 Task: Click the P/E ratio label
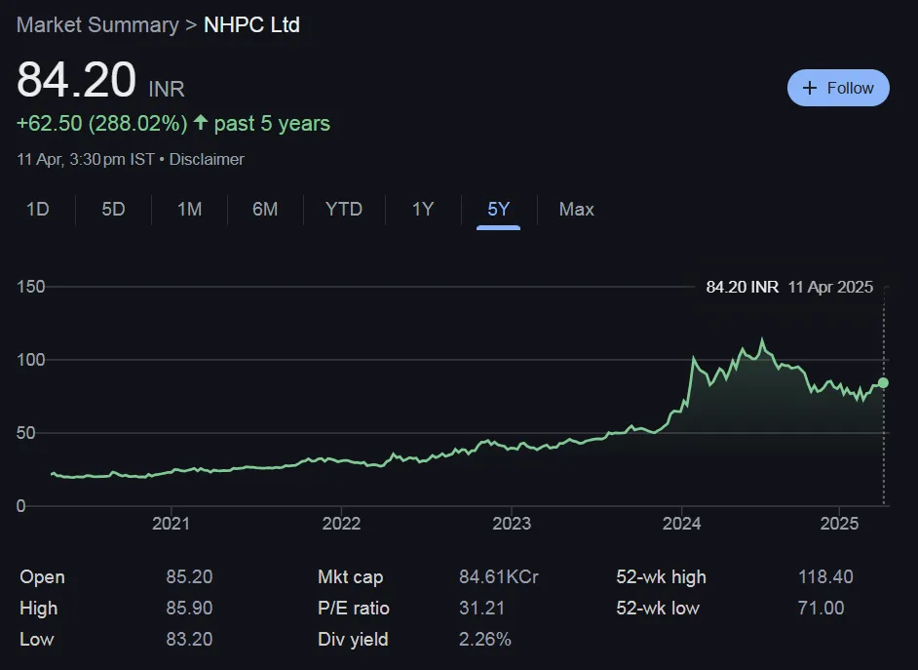pos(354,608)
